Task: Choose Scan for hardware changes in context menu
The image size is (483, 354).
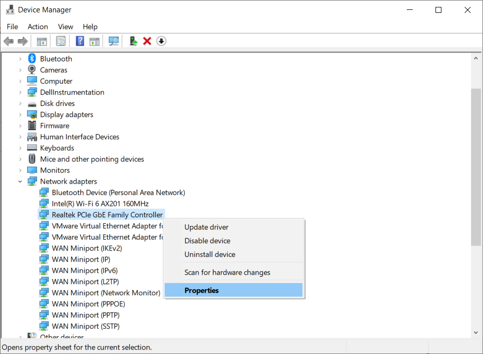Action: point(234,272)
